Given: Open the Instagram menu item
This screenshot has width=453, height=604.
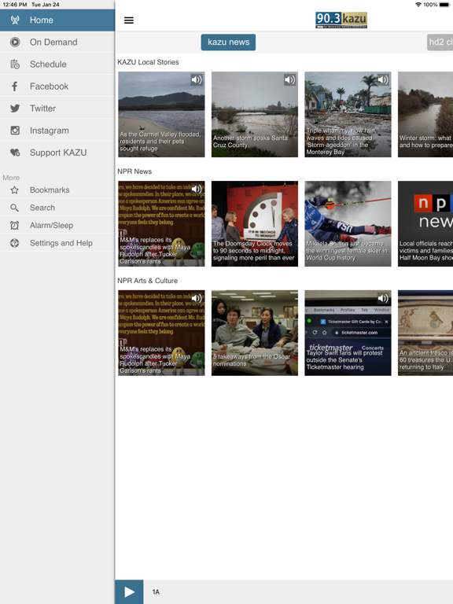Looking at the screenshot, I should pyautogui.click(x=57, y=131).
